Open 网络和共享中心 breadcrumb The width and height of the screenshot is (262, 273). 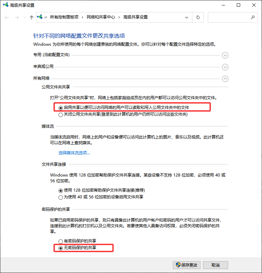pyautogui.click(x=101, y=17)
